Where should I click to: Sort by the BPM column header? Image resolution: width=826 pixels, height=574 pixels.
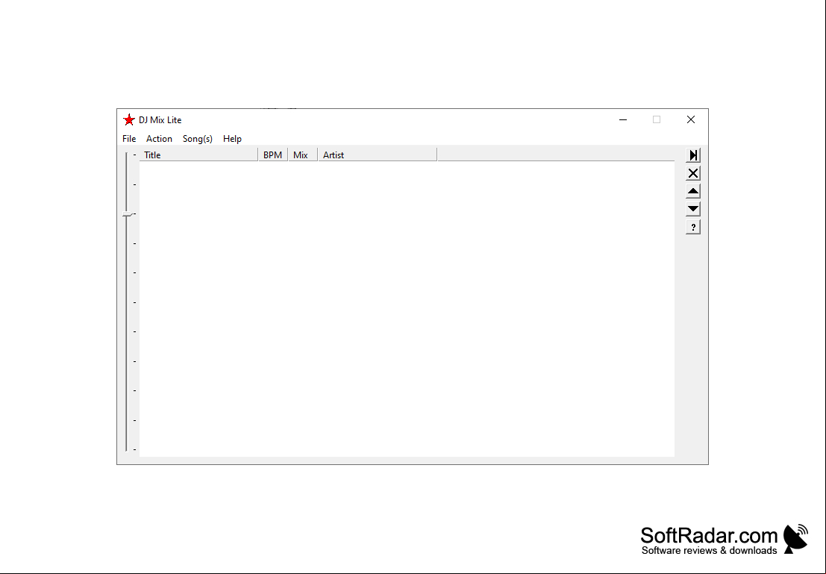(273, 155)
